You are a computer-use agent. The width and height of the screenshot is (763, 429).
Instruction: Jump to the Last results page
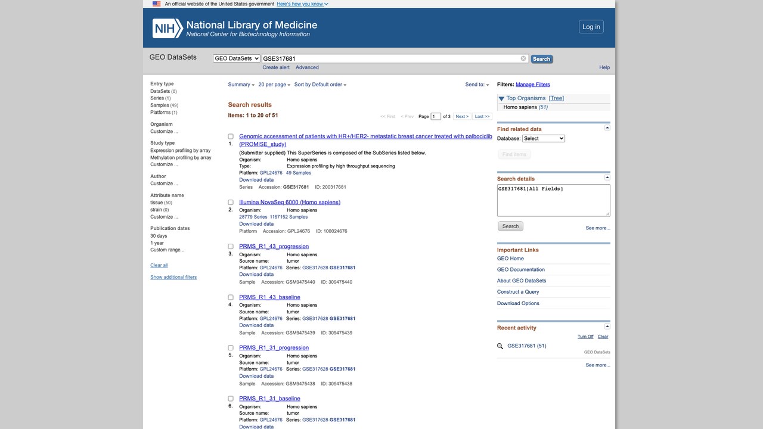tap(482, 116)
